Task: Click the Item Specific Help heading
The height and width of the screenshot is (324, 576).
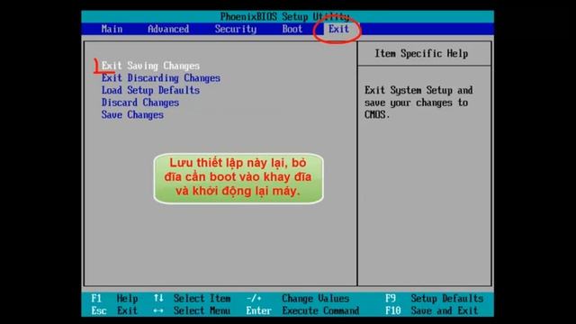Action: (x=421, y=54)
